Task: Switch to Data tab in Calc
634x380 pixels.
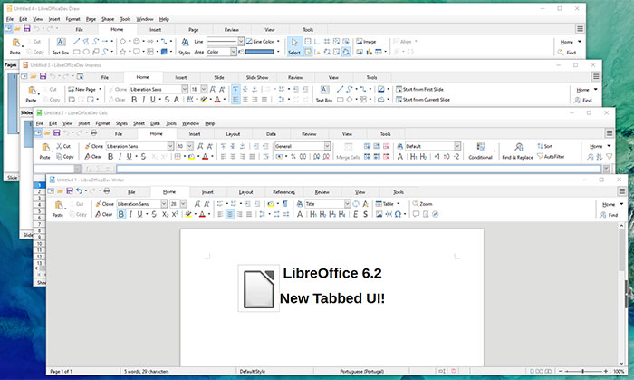Action: click(271, 134)
